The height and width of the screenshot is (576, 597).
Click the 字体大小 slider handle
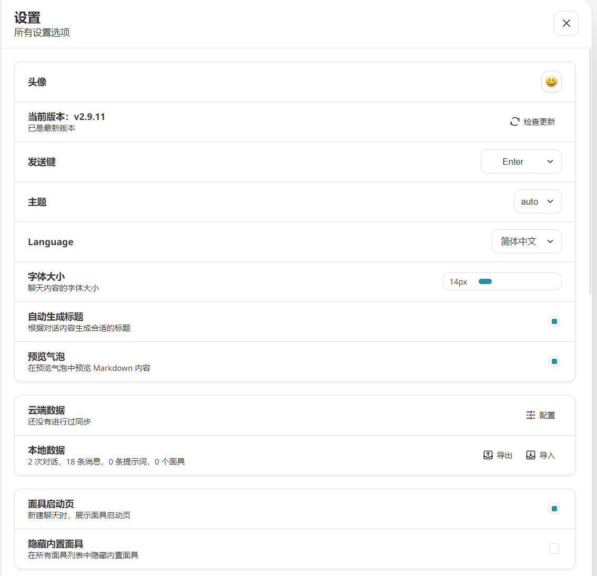485,282
